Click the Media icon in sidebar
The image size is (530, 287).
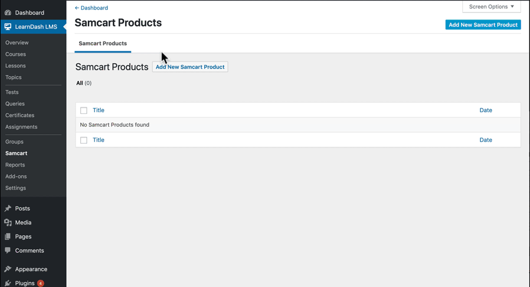click(x=8, y=223)
